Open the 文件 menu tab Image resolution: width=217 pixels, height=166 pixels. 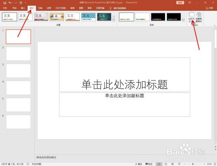[5, 8]
